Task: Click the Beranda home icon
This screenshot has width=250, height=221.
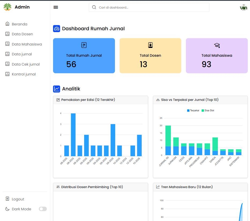Action: point(7,24)
